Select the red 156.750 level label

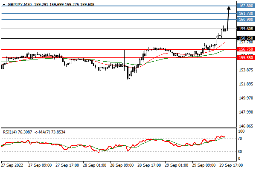pos(246,49)
